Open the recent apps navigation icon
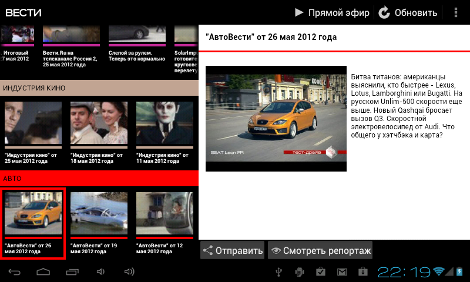470x282 pixels. 72,271
